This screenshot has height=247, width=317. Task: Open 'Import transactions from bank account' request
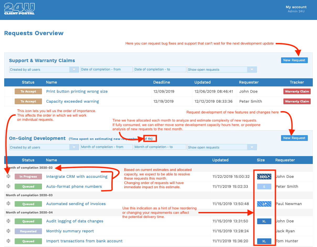84,241
